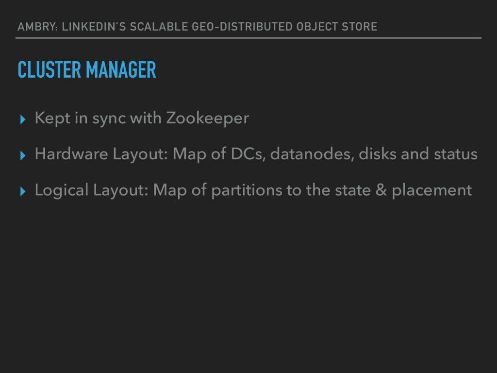Click the word partitions
Viewport: 497px width, 373px height.
click(x=247, y=190)
